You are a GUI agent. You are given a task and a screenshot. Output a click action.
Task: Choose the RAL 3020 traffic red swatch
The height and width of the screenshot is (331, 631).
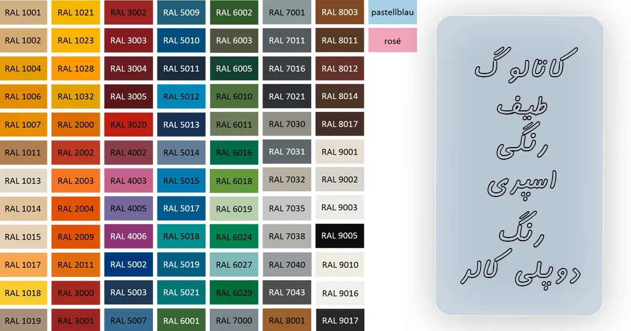coord(129,125)
